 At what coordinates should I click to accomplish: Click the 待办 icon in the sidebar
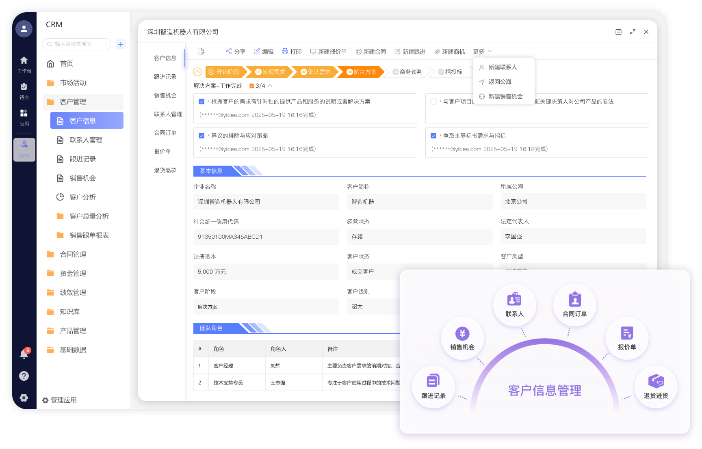coord(24,86)
